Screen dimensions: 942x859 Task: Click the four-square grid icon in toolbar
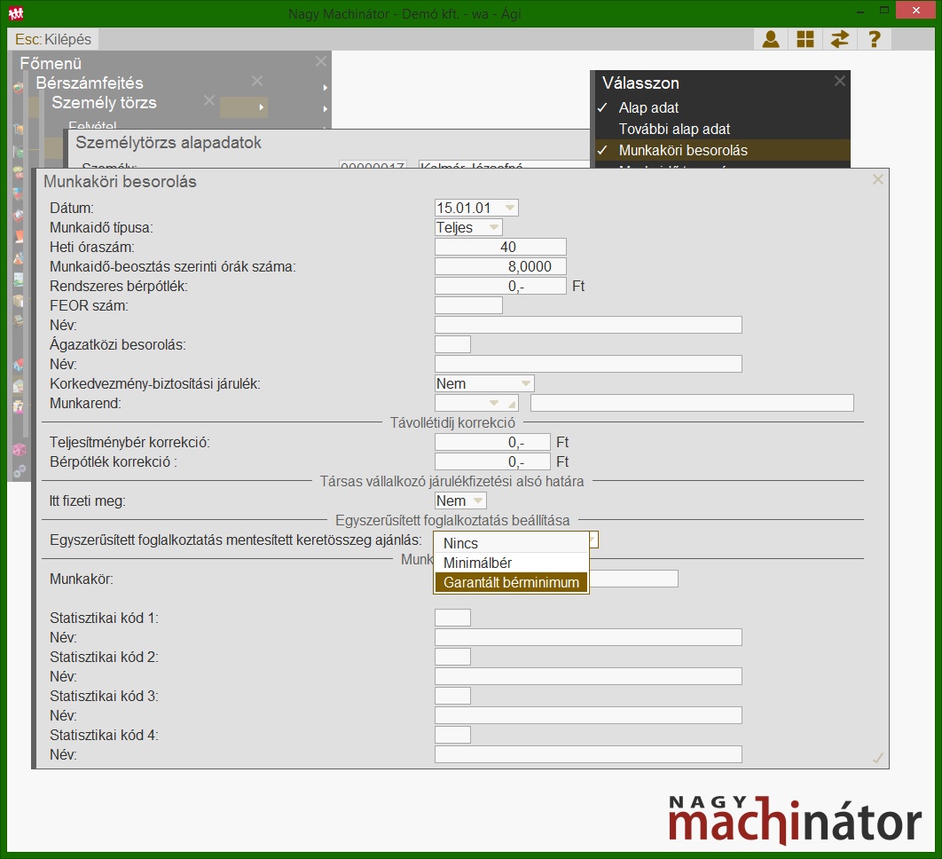[805, 39]
